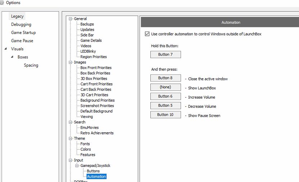Open Box Front Priorities
299x182 pixels.
click(x=96, y=68)
